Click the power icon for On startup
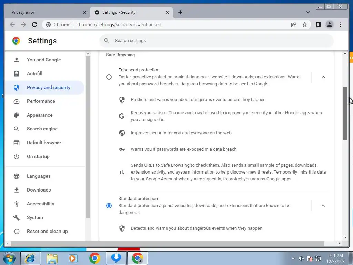 [x=17, y=156]
